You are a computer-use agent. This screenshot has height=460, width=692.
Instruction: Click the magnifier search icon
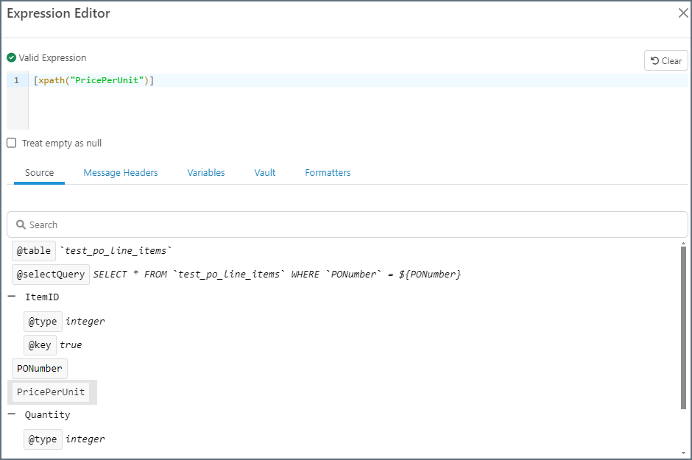click(x=21, y=224)
